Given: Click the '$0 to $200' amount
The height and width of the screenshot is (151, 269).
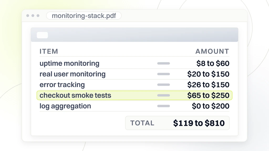Looking at the screenshot, I should tap(210, 106).
